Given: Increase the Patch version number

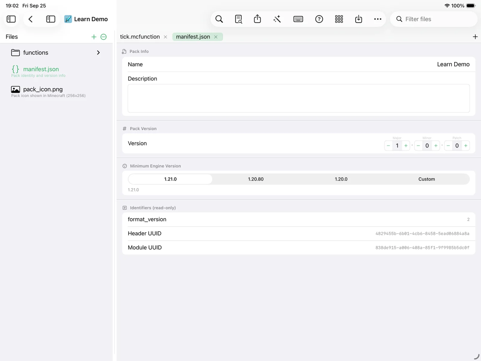Looking at the screenshot, I should (466, 146).
